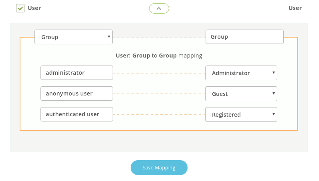
Task: Open the Guest target group dropdown
Action: click(x=241, y=94)
